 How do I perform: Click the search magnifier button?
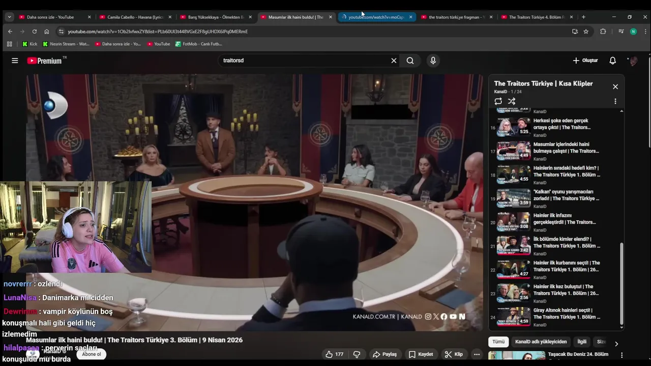(410, 60)
